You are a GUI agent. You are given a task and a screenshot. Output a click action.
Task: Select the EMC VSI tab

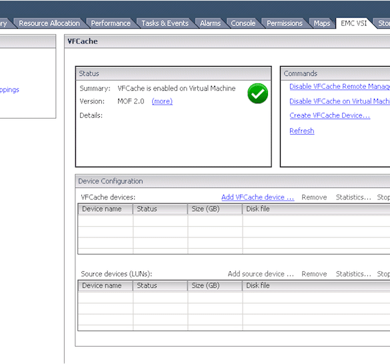pyautogui.click(x=354, y=23)
